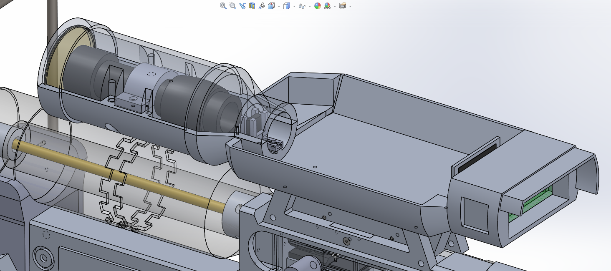The width and height of the screenshot is (611, 271).
Task: Toggle Hide/Show Items glasses icon
Action: pyautogui.click(x=302, y=6)
